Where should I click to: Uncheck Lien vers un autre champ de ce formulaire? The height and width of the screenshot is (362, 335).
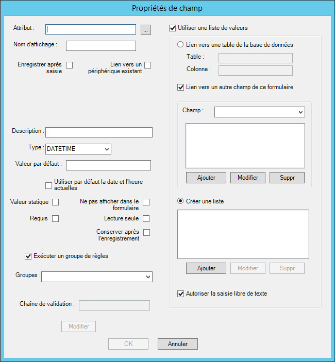click(181, 88)
